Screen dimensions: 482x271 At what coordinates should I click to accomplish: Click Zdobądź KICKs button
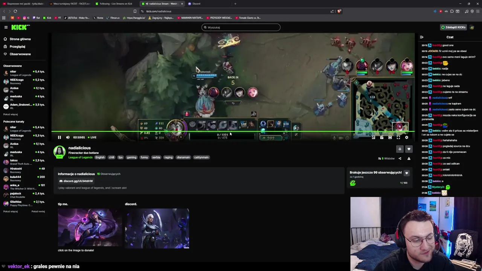tap(453, 27)
